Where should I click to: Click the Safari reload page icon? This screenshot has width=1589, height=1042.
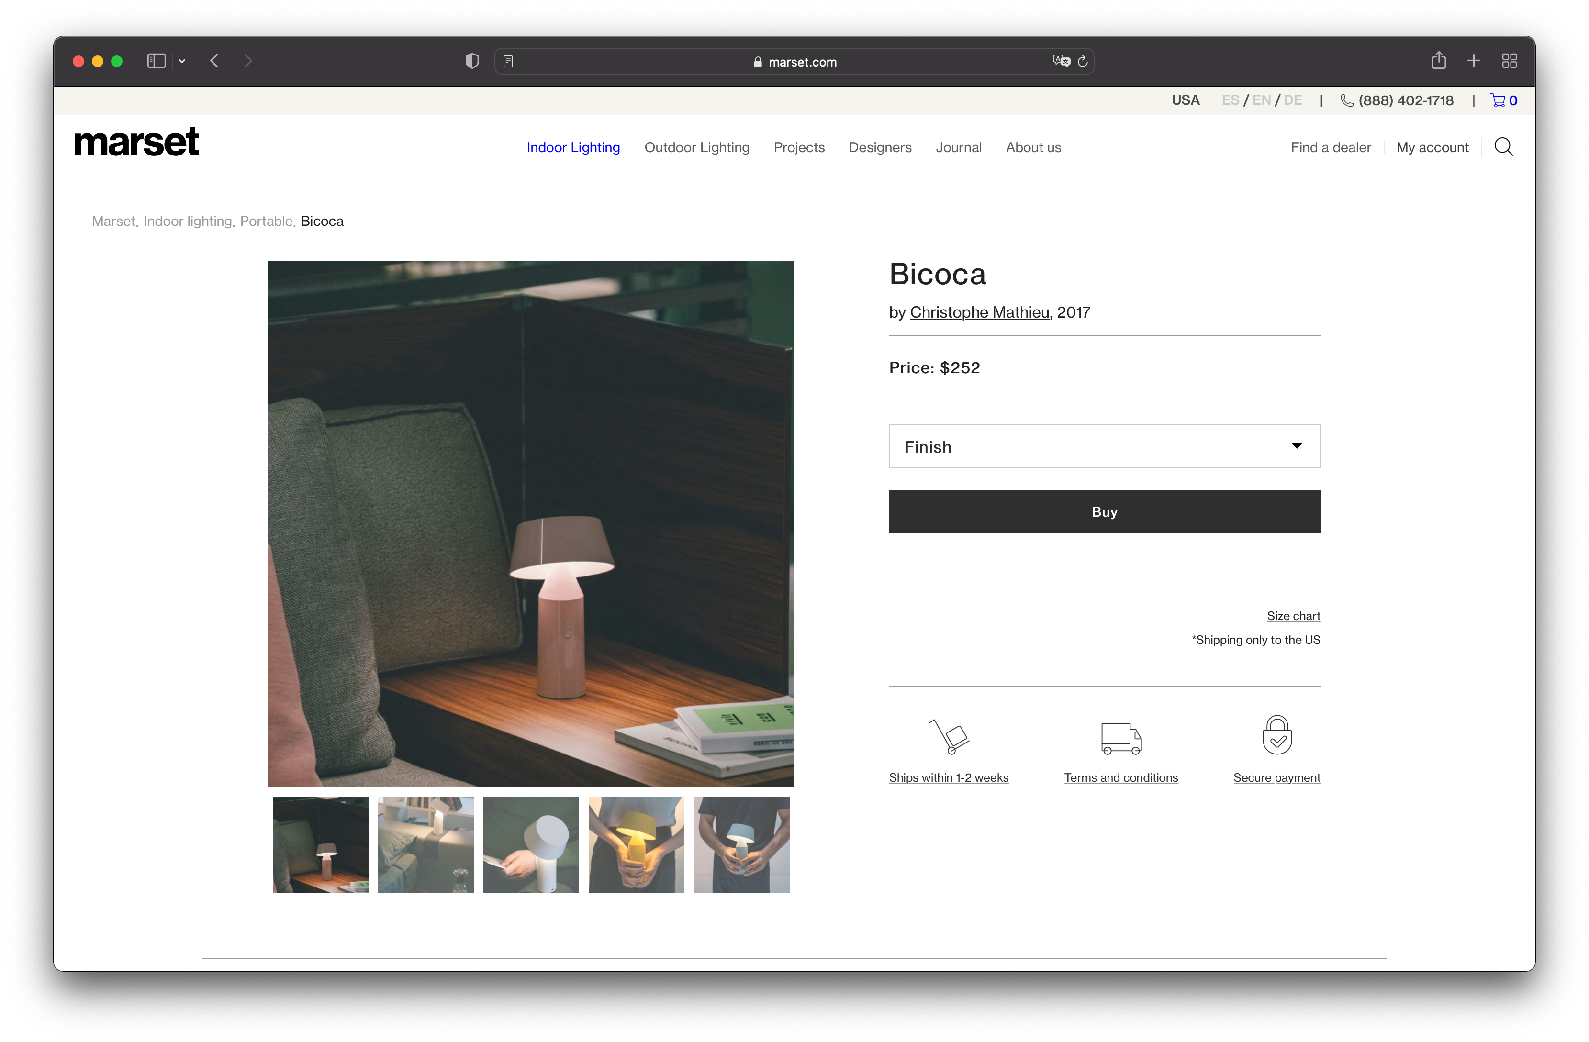click(1082, 61)
